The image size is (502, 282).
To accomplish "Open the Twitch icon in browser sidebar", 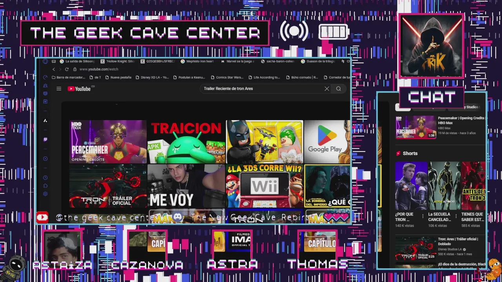I will point(45,139).
